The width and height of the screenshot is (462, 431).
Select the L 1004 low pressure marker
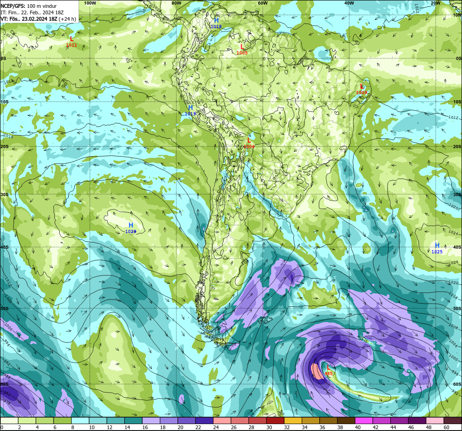249,143
